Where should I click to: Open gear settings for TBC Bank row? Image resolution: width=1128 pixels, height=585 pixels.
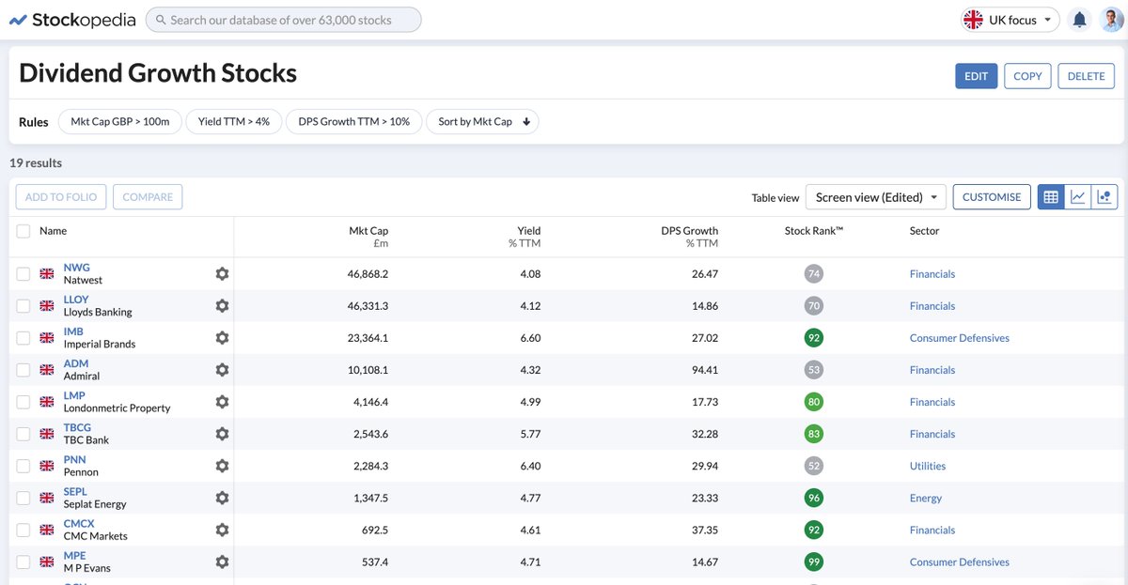click(222, 434)
